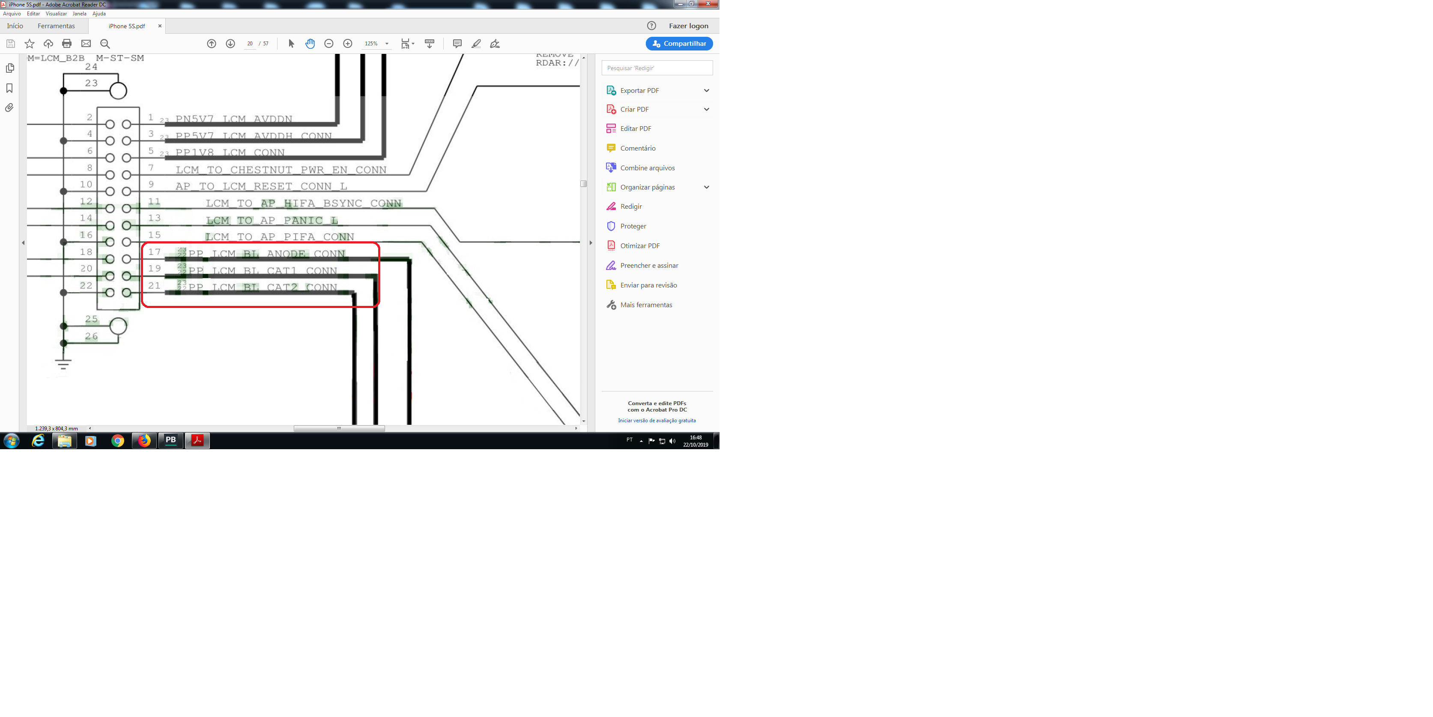1433x717 pixels.
Task: Open Internet Explorer from the taskbar
Action: tap(38, 441)
